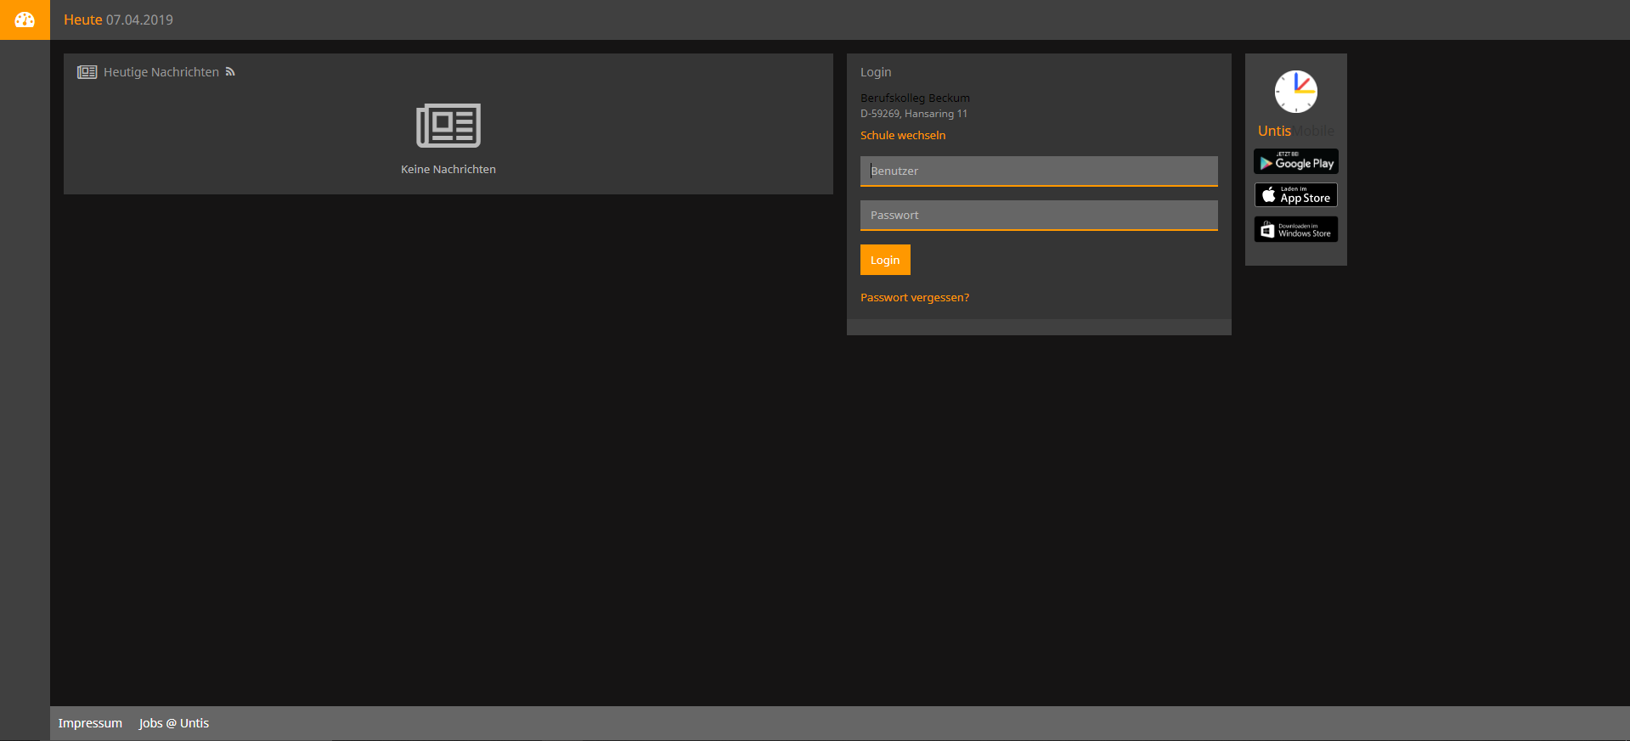Click the Passwort vergessen? link

click(x=914, y=298)
